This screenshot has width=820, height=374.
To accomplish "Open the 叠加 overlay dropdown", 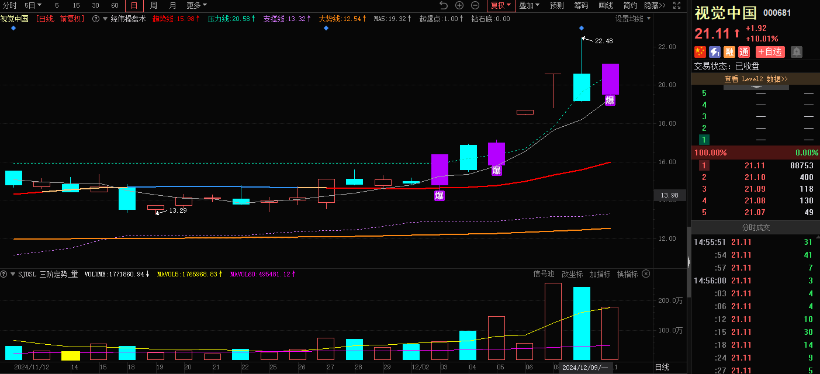I will click(x=530, y=5).
